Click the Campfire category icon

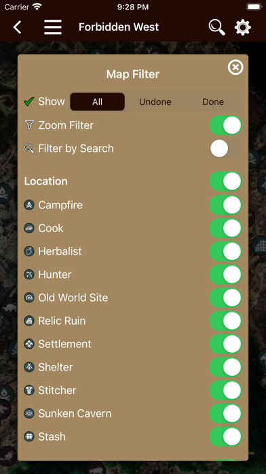pos(29,205)
